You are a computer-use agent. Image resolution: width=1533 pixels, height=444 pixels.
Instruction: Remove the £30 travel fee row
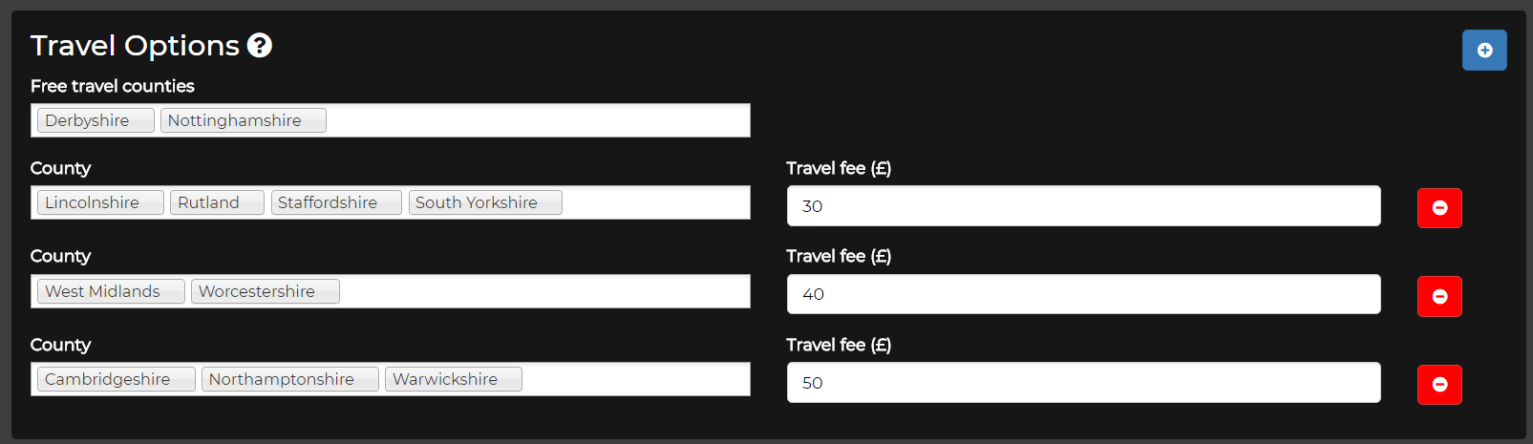click(1439, 207)
